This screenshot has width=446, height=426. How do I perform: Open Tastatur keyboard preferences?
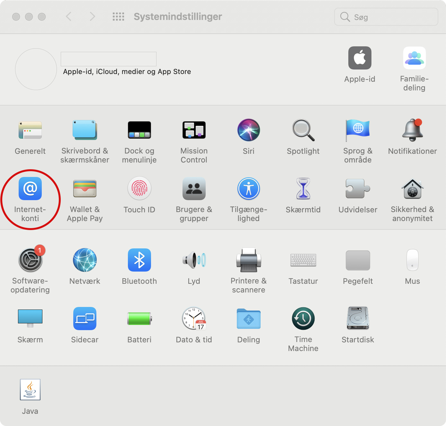pos(303,260)
